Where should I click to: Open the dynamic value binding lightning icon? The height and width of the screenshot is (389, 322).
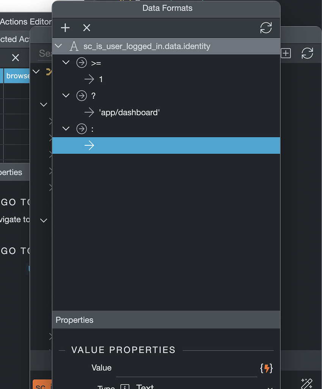click(267, 368)
